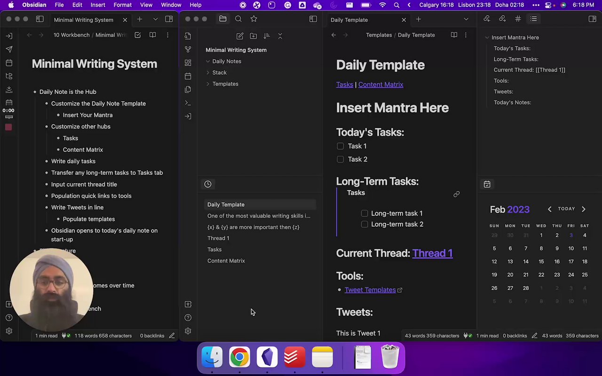602x376 pixels.
Task: Click paper plane icon in left ribbon
Action: pos(9,49)
